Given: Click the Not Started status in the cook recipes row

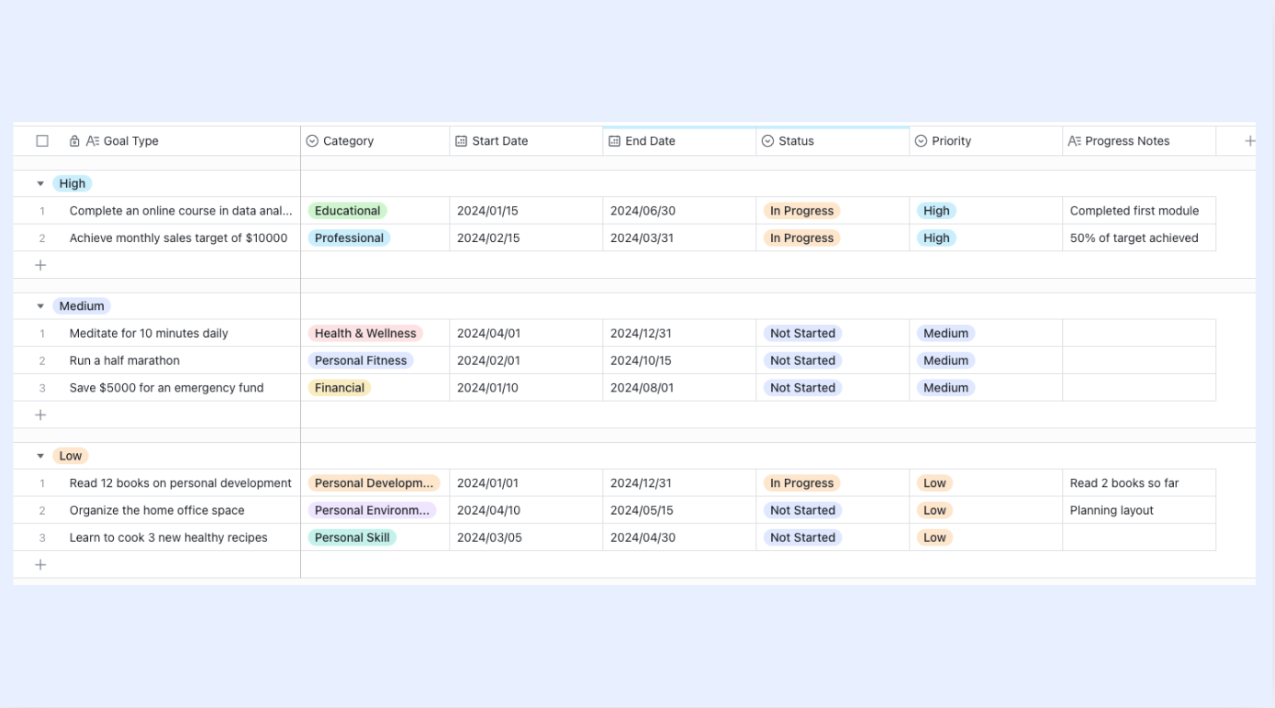Looking at the screenshot, I should [x=803, y=537].
